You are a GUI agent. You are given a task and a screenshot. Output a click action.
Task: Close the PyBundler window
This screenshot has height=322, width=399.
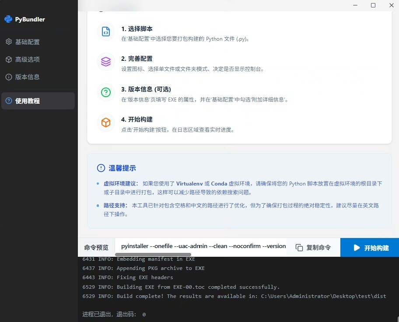click(392, 5)
